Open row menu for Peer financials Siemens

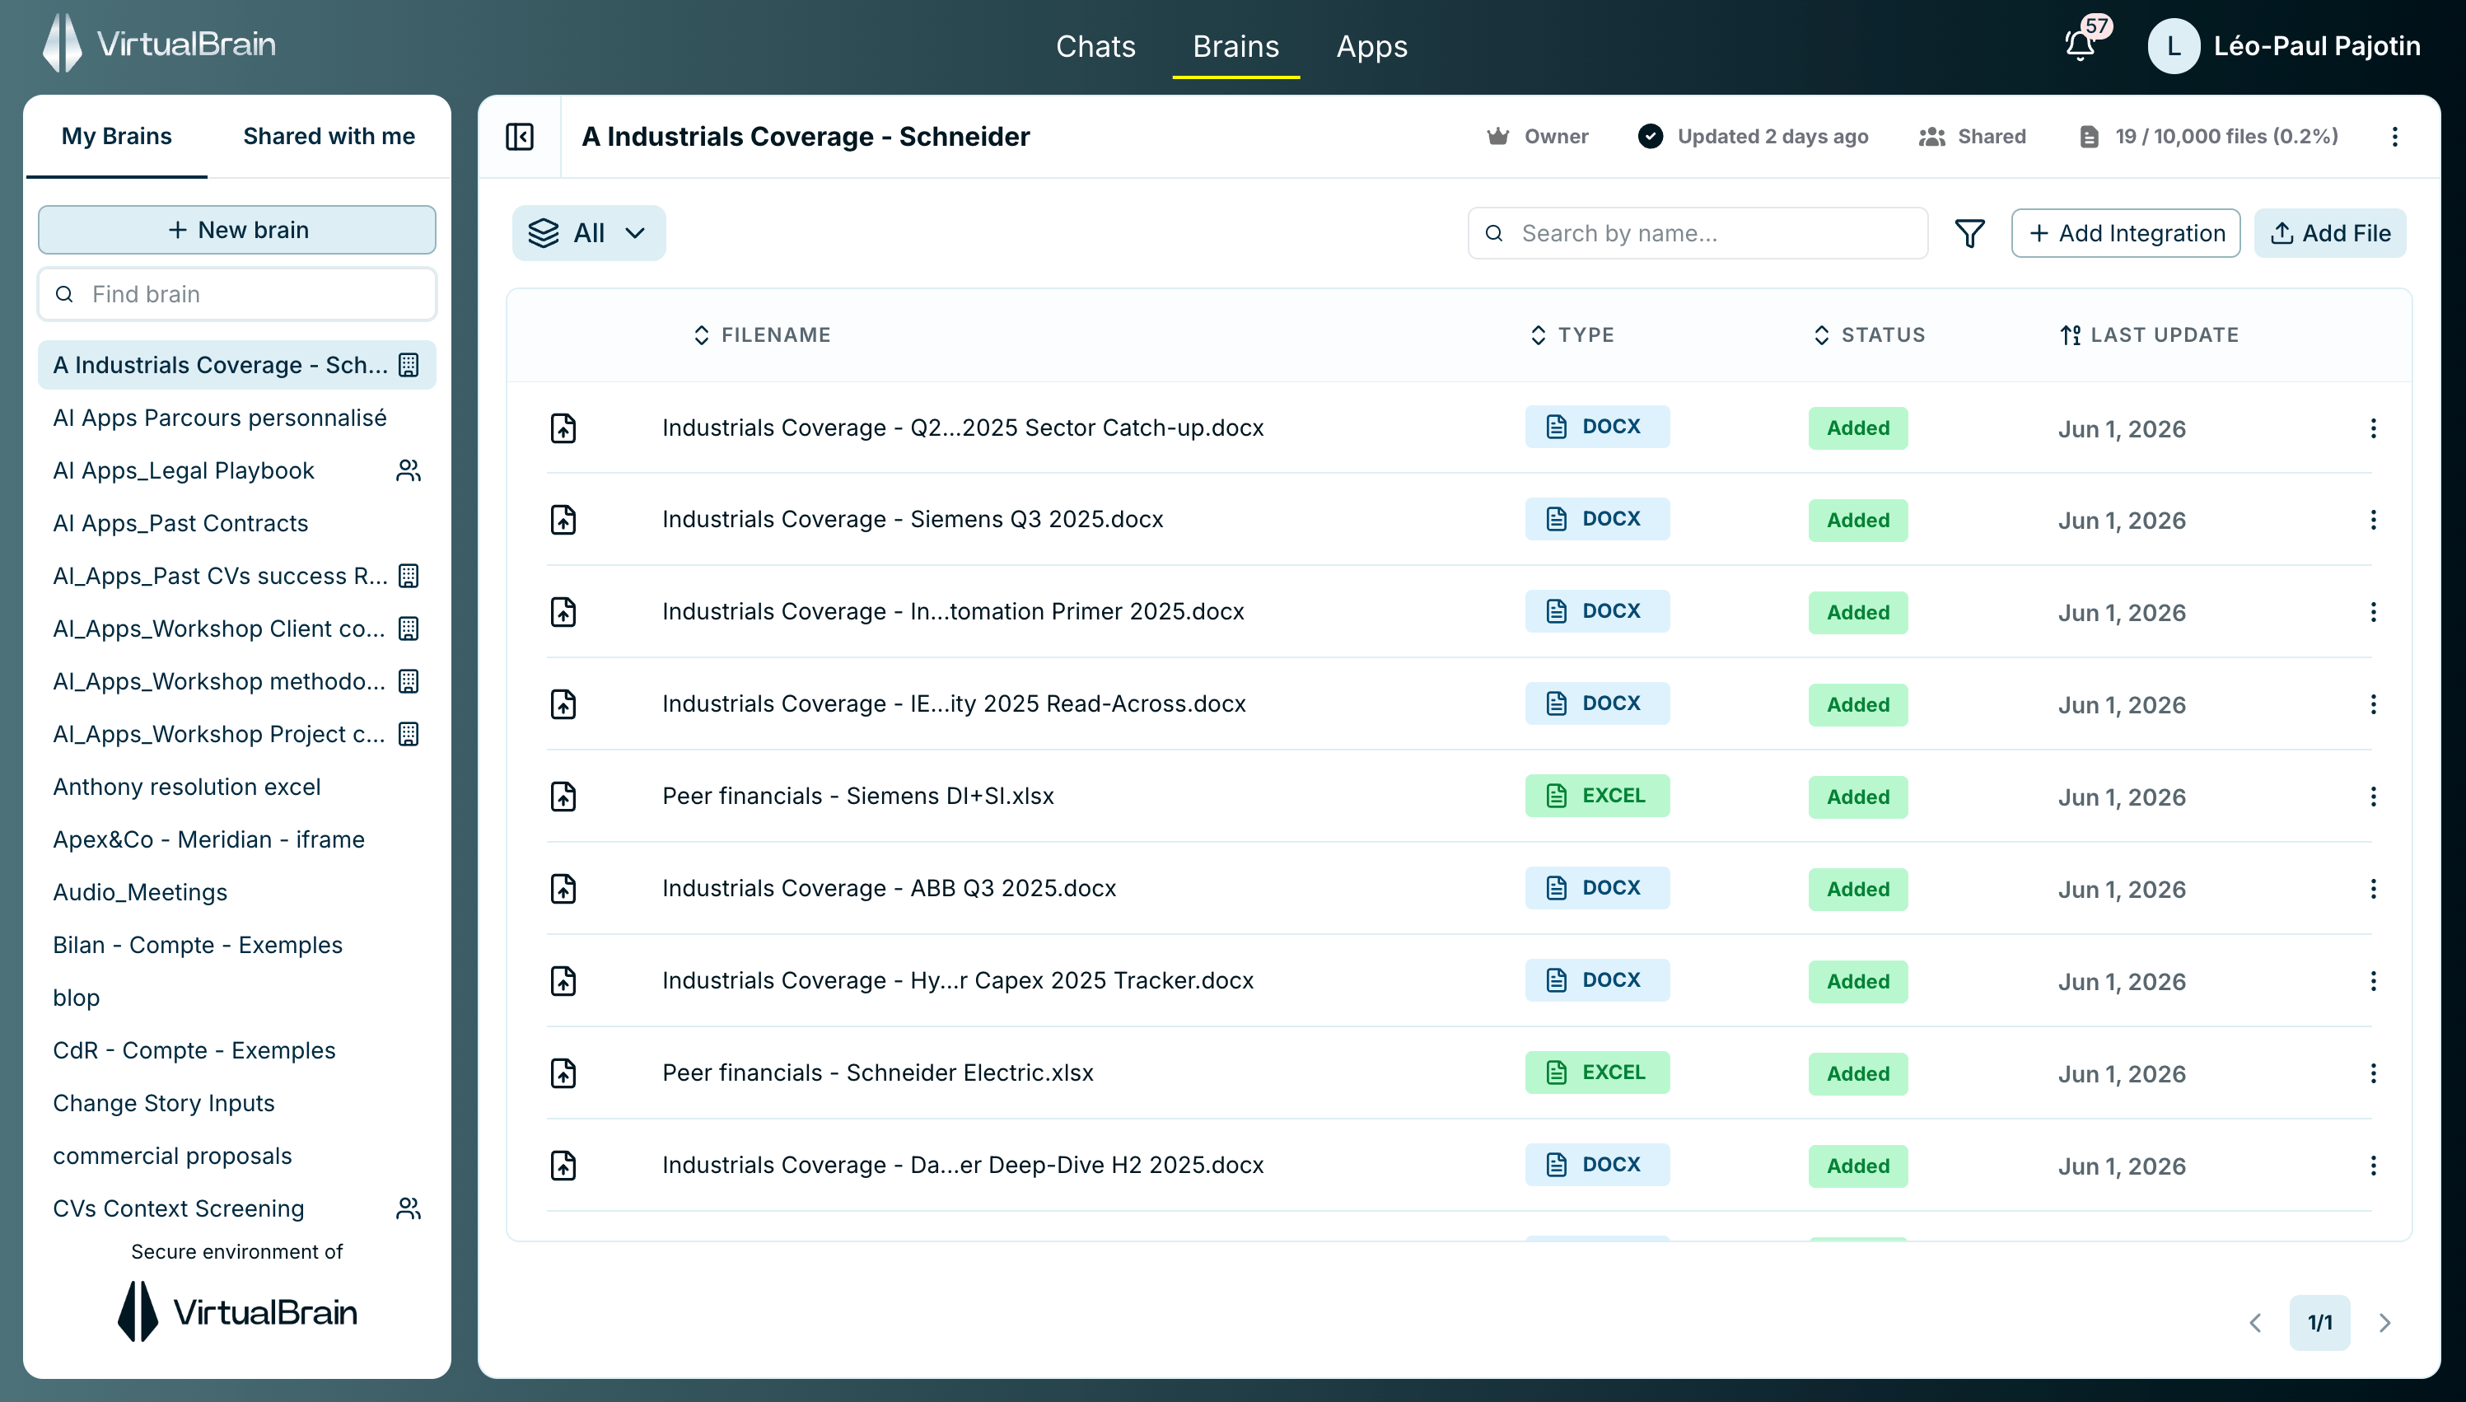coord(2374,797)
